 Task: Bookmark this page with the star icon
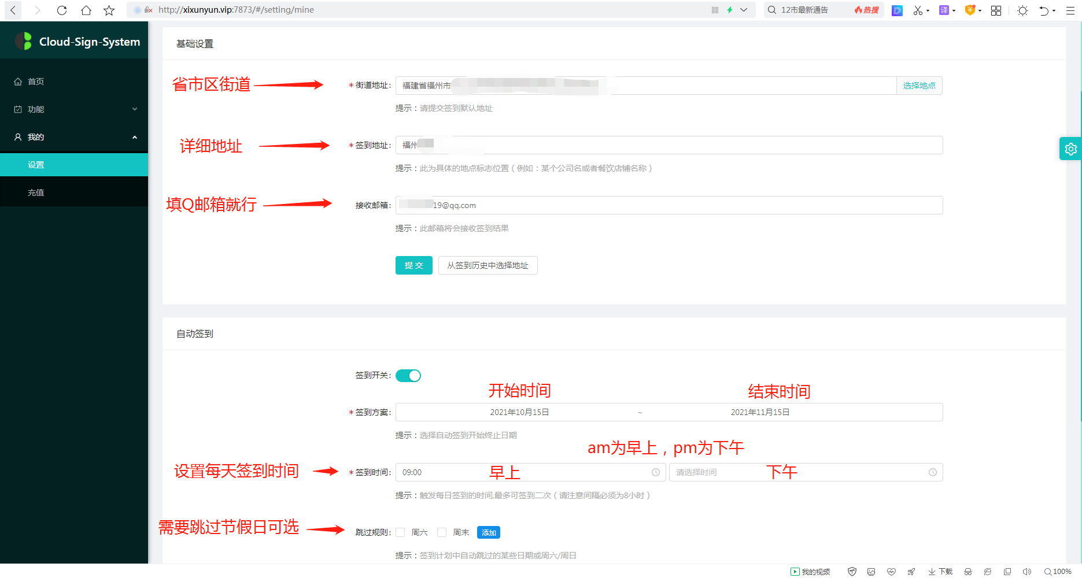point(109,10)
